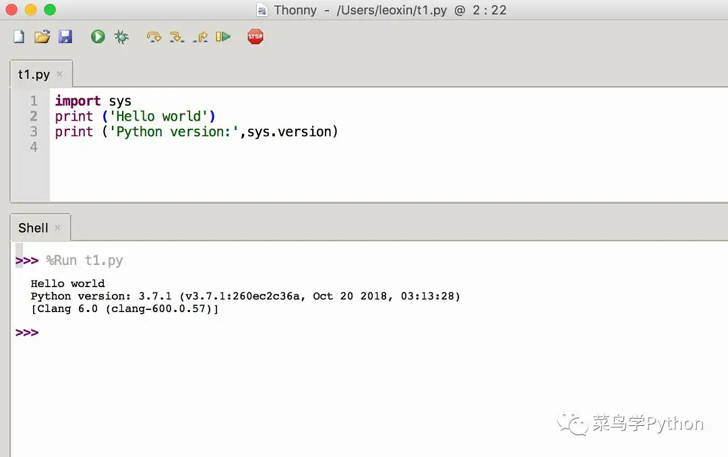The height and width of the screenshot is (457, 728).
Task: Click on line number 3 in gutter
Action: pyautogui.click(x=34, y=131)
